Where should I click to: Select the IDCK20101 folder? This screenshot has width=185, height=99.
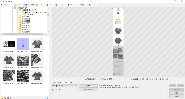click(26, 25)
